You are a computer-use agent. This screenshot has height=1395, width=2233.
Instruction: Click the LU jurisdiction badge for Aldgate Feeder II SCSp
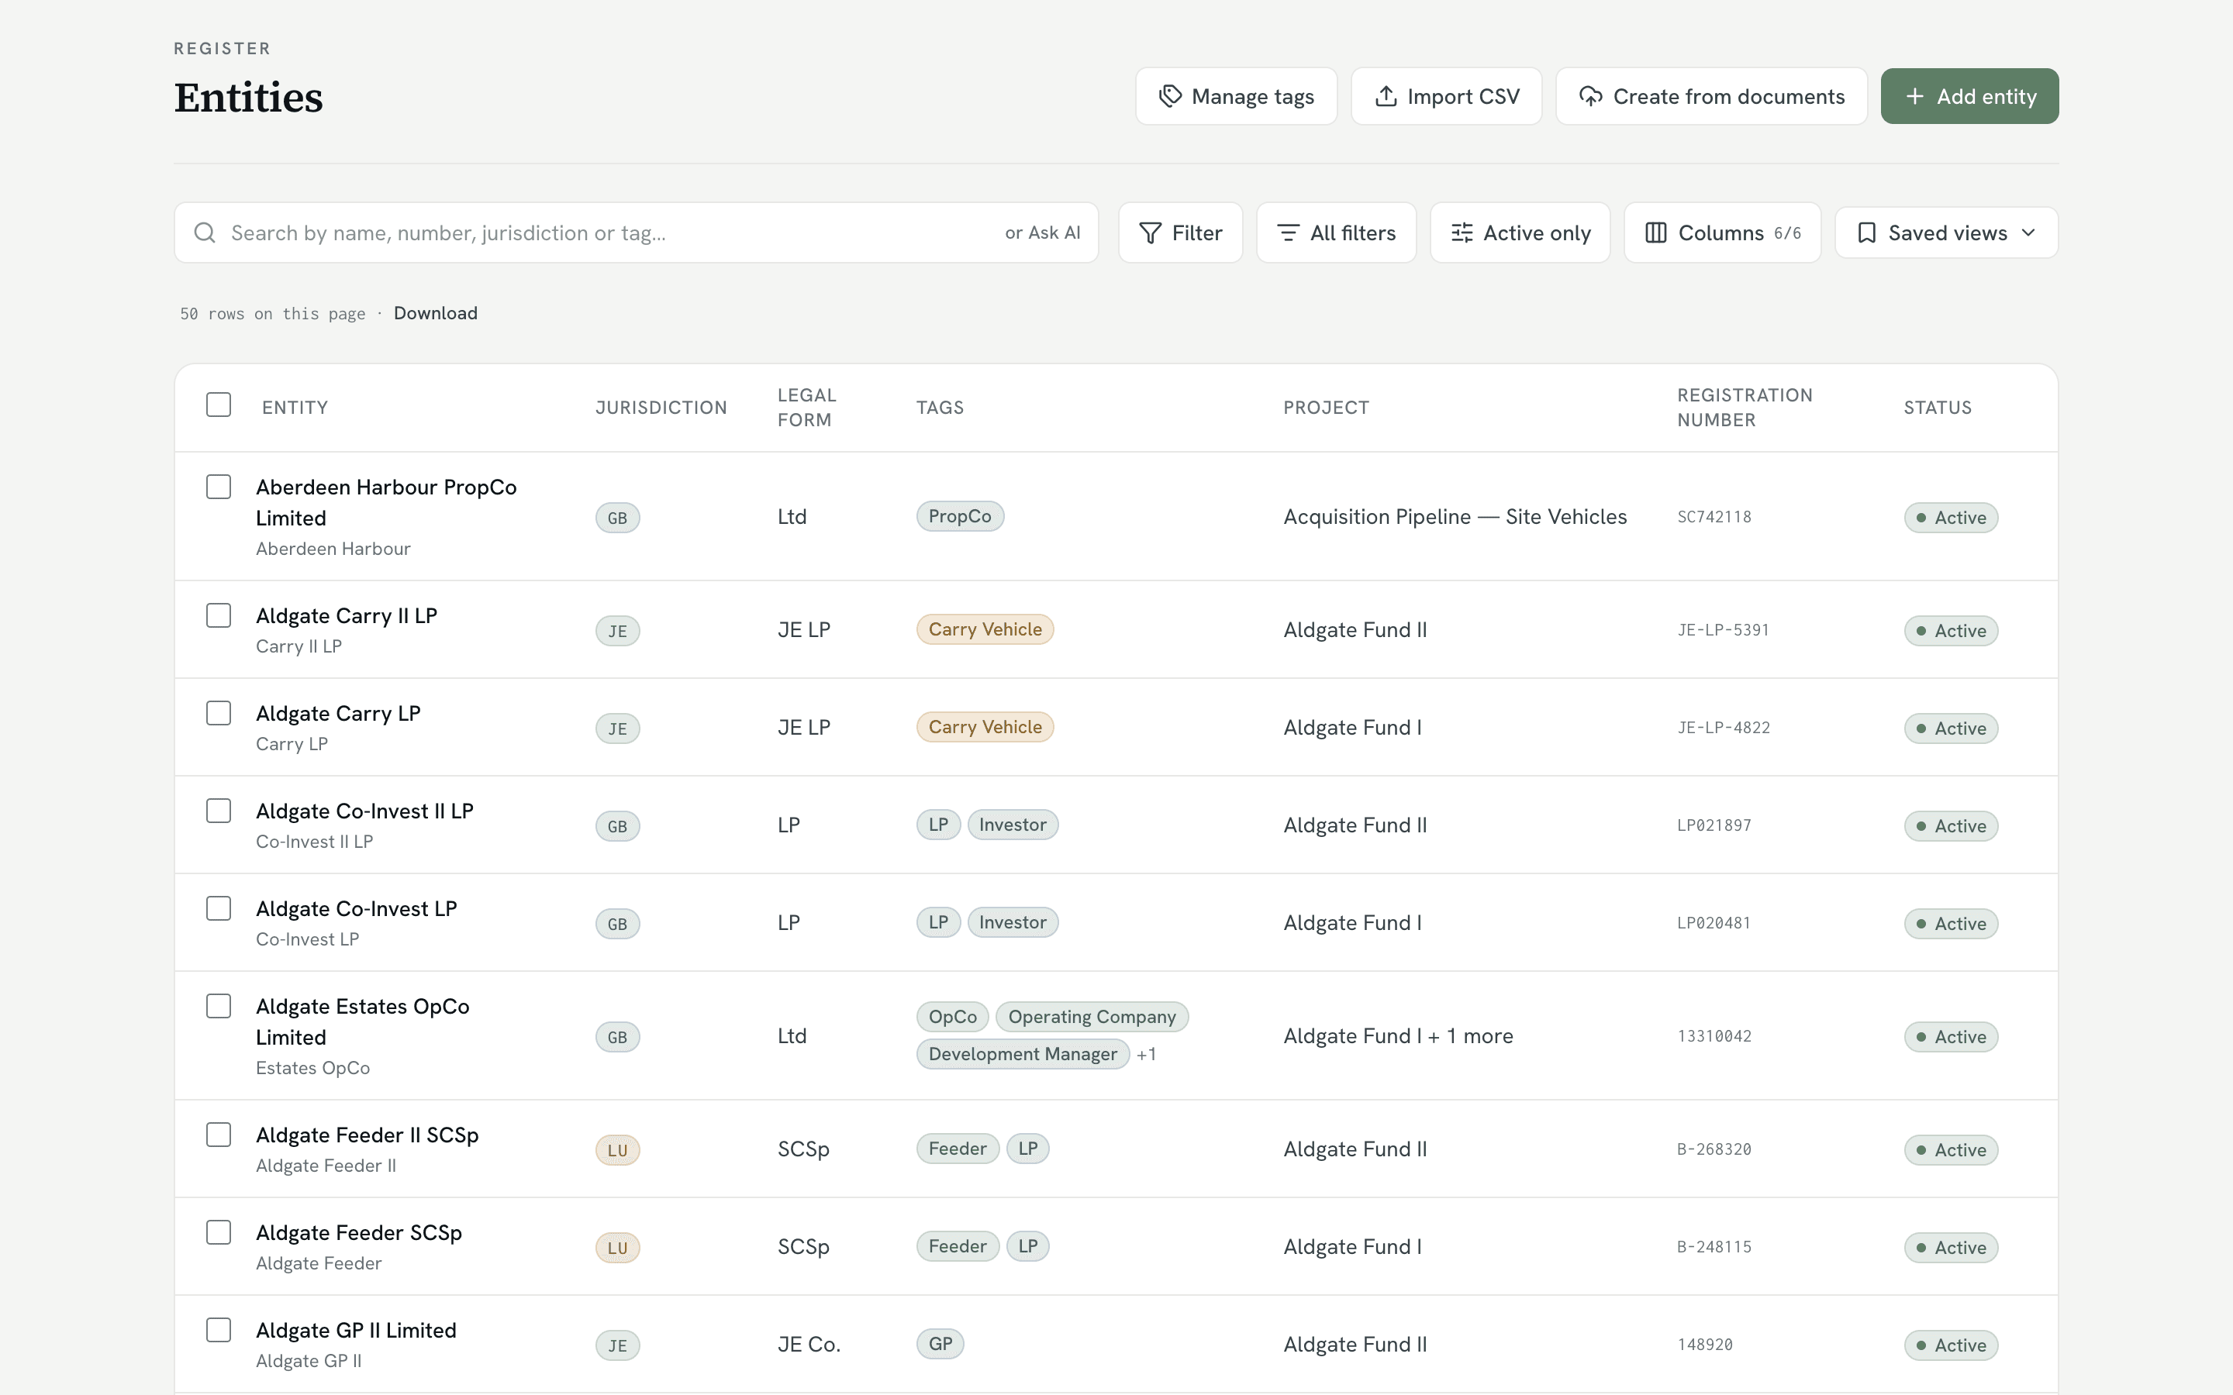pyautogui.click(x=617, y=1151)
